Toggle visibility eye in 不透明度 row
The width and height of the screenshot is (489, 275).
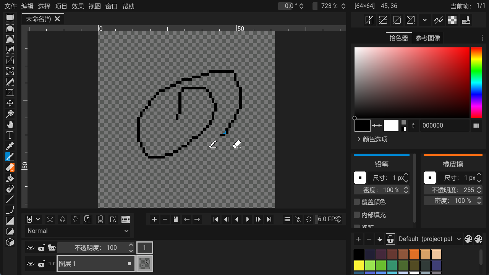click(x=31, y=248)
